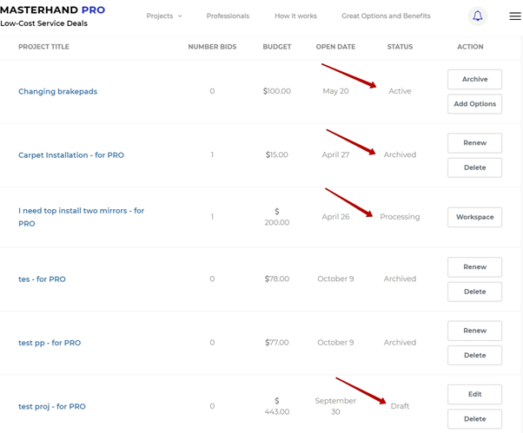The image size is (523, 433).
Task: Click the NUMBER BIDS column header
Action: click(x=212, y=47)
